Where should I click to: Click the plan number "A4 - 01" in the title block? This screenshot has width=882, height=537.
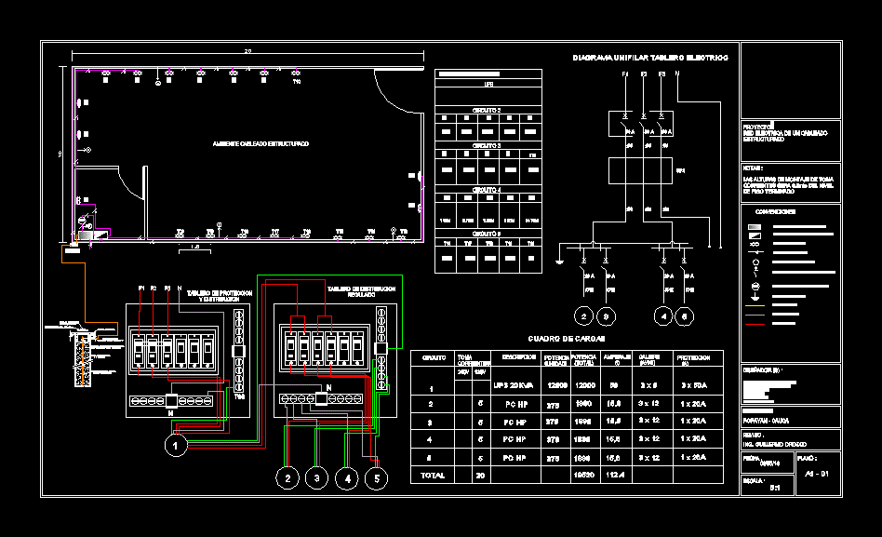tap(816, 475)
